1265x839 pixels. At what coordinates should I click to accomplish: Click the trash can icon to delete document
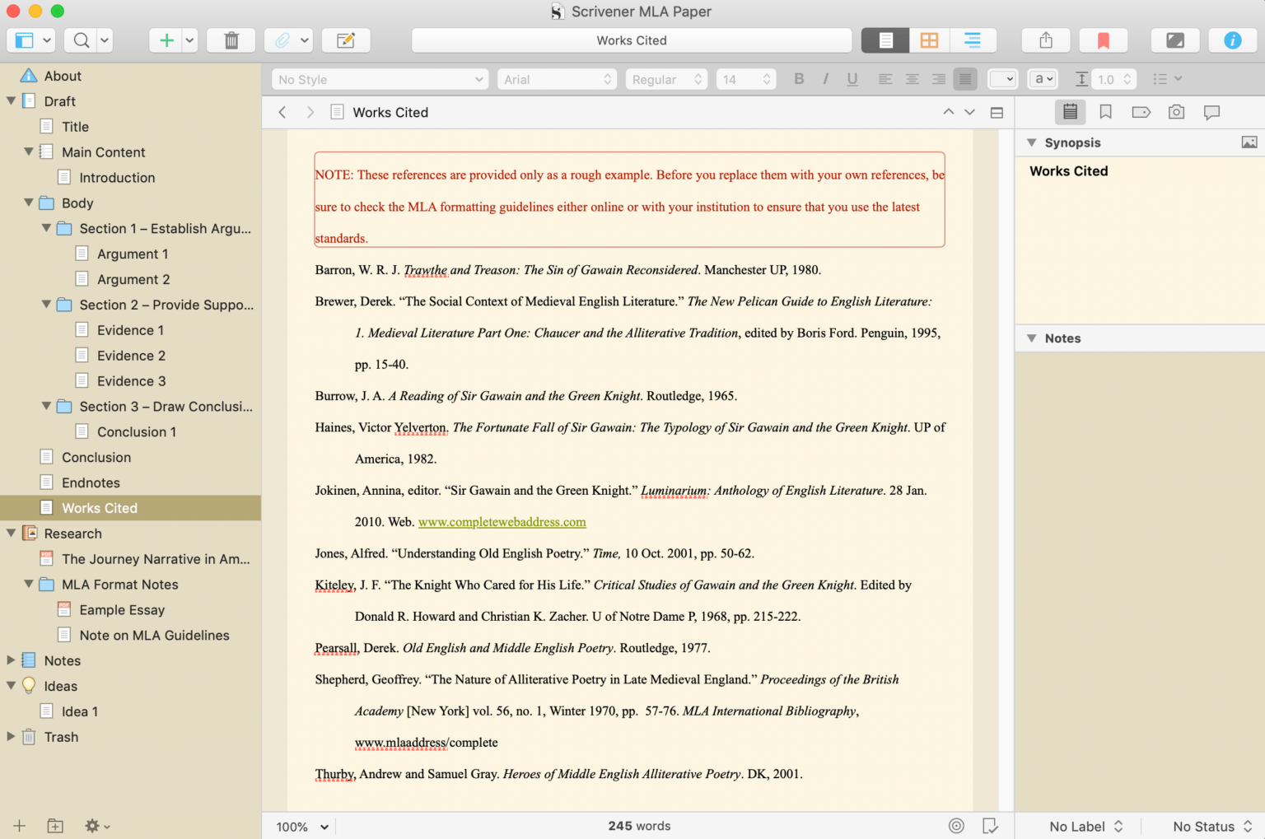231,40
